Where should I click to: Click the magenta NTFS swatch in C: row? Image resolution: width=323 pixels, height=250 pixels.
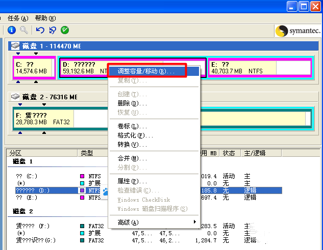(82, 176)
